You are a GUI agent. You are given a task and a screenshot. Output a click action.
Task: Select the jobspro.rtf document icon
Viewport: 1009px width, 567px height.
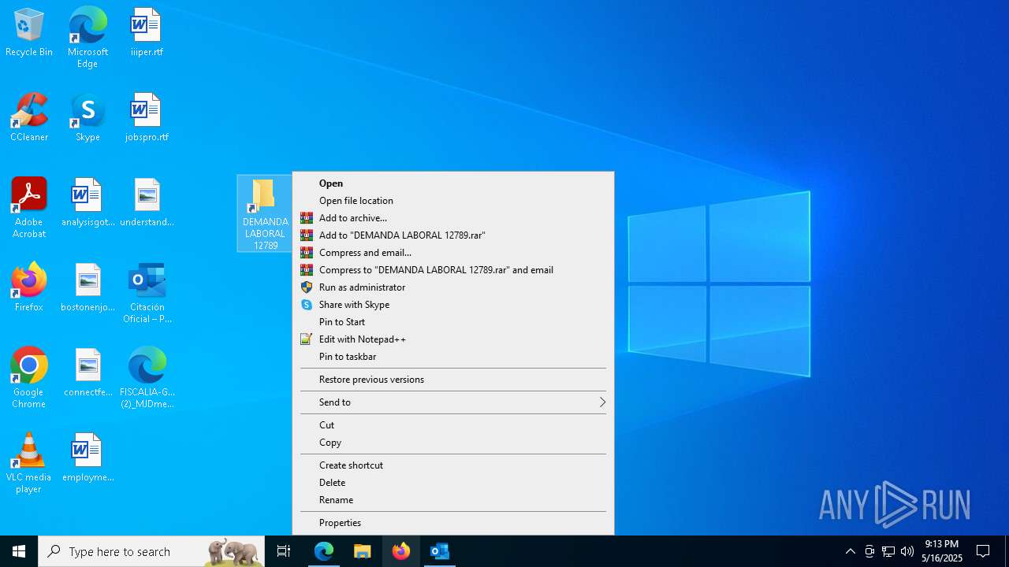click(147, 118)
